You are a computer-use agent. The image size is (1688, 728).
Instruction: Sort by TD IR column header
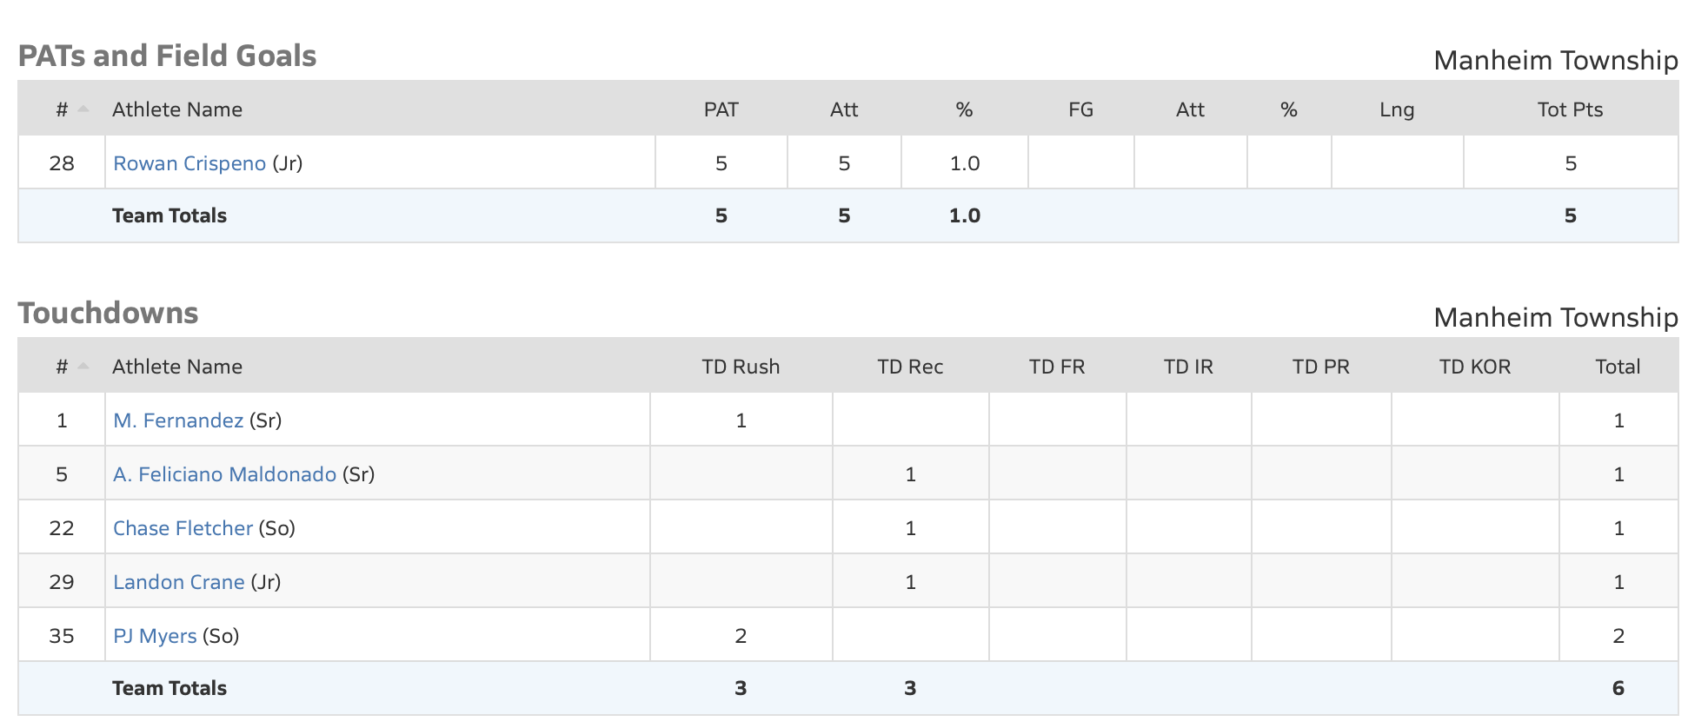(x=1188, y=367)
